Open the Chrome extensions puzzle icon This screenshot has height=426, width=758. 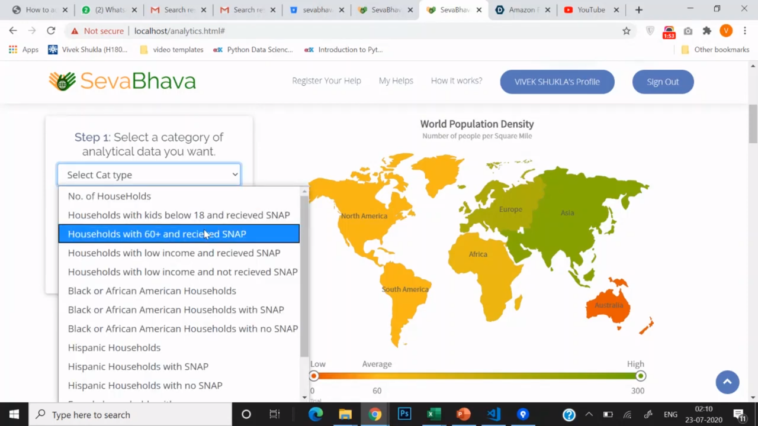707,31
